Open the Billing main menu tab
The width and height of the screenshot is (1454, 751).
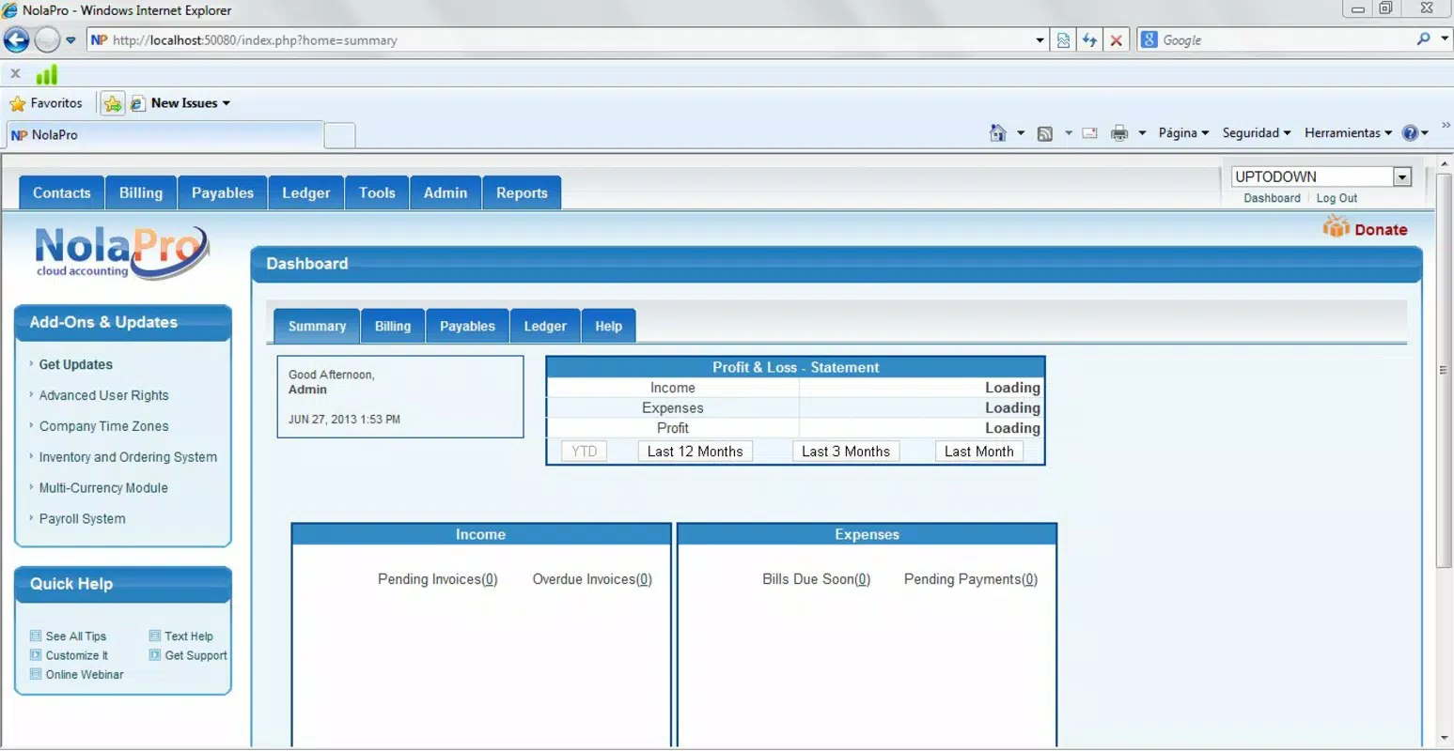point(141,192)
